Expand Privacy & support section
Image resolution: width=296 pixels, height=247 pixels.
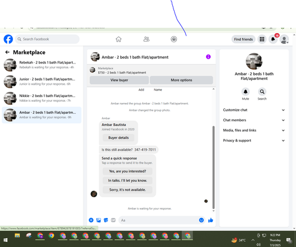point(254,140)
